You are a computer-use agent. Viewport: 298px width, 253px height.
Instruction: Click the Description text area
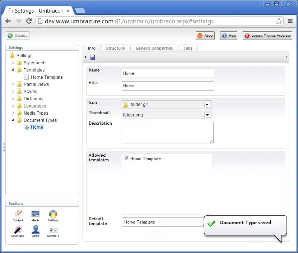pos(168,133)
